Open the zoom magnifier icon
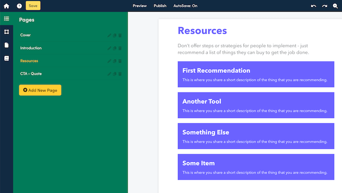This screenshot has width=342, height=193. (x=335, y=6)
